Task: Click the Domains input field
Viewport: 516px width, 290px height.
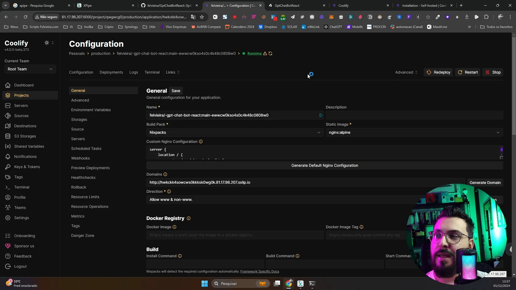Action: pos(306,182)
